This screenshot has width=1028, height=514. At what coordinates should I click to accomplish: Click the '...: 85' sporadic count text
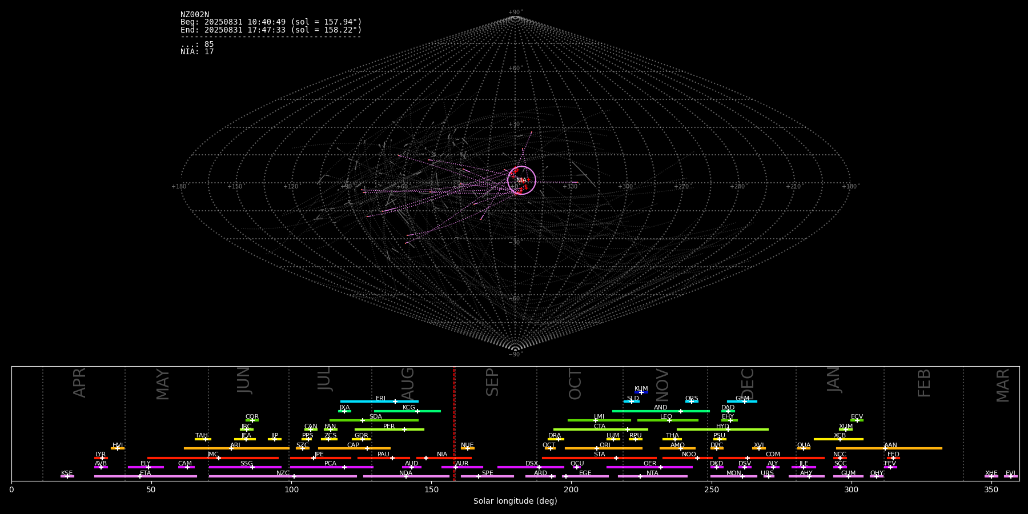[x=197, y=45]
